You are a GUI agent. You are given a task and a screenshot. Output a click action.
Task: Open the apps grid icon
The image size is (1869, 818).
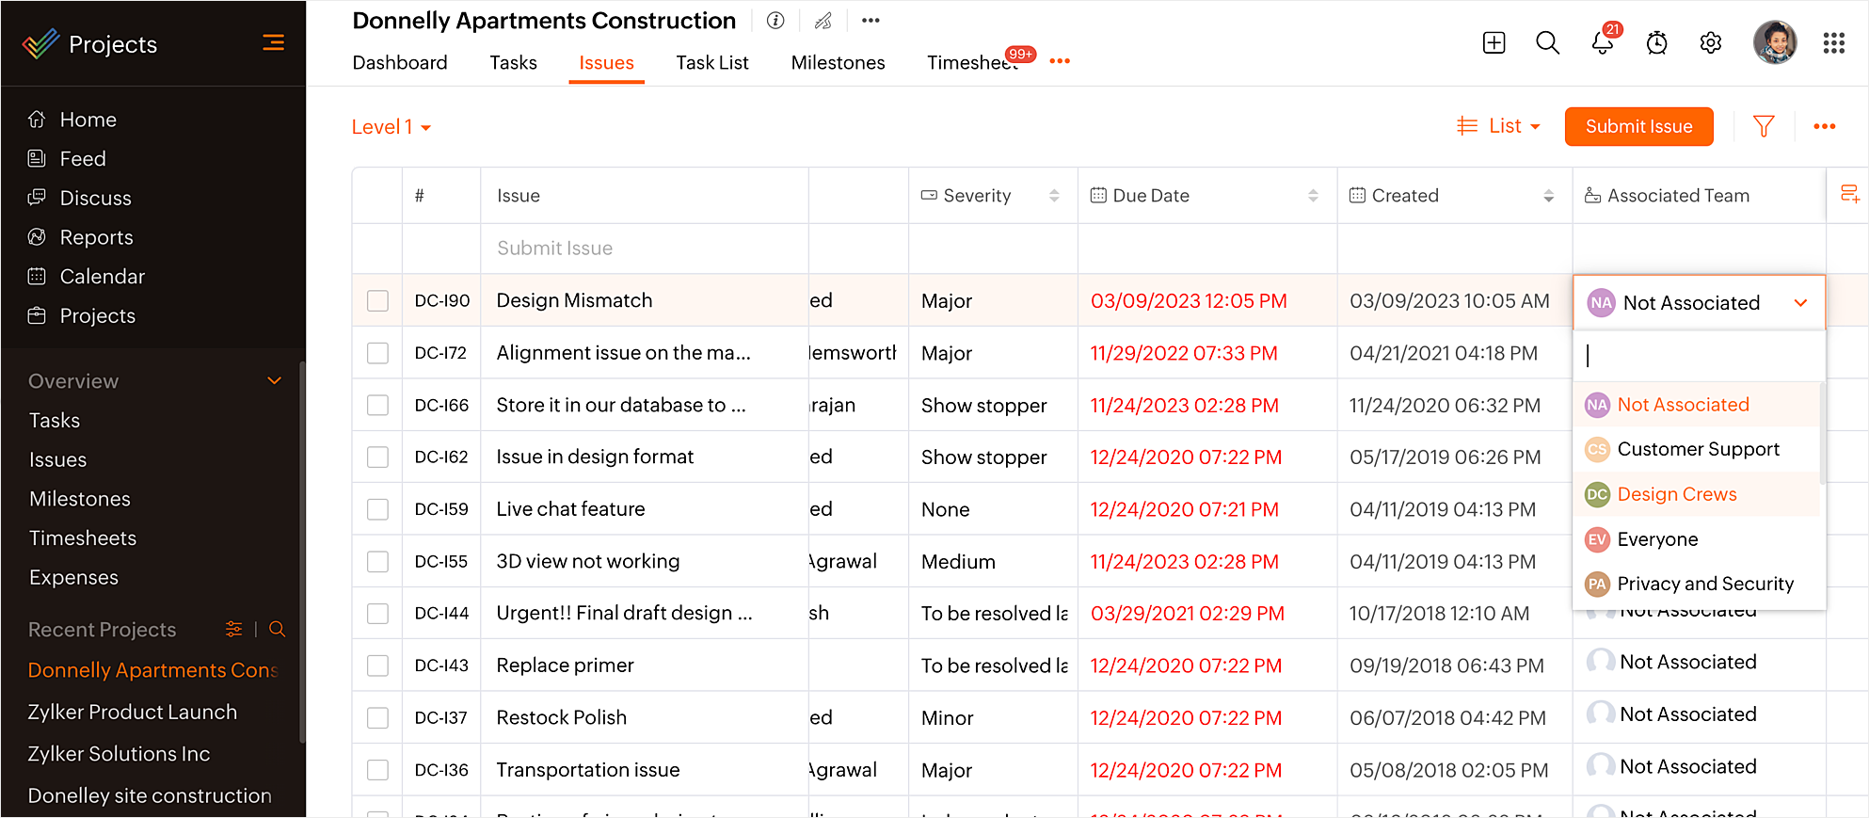tap(1833, 43)
